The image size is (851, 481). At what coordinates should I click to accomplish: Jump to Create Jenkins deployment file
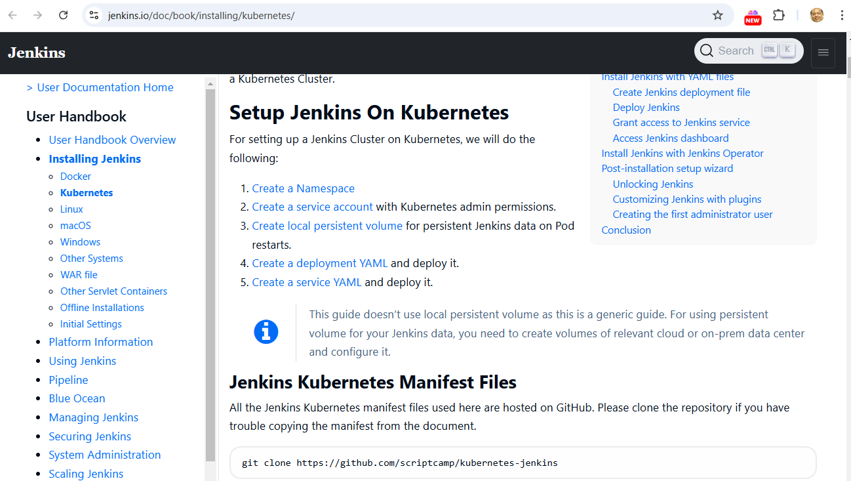tap(681, 93)
